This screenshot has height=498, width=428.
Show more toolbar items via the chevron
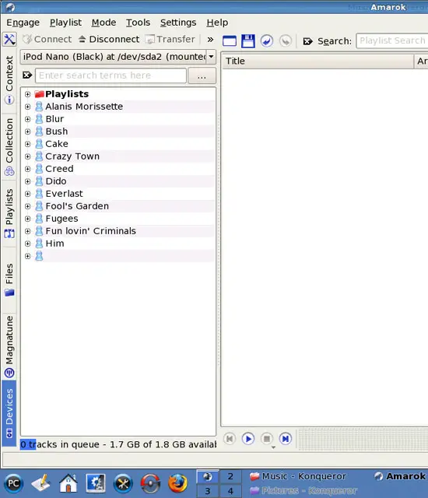pos(210,40)
